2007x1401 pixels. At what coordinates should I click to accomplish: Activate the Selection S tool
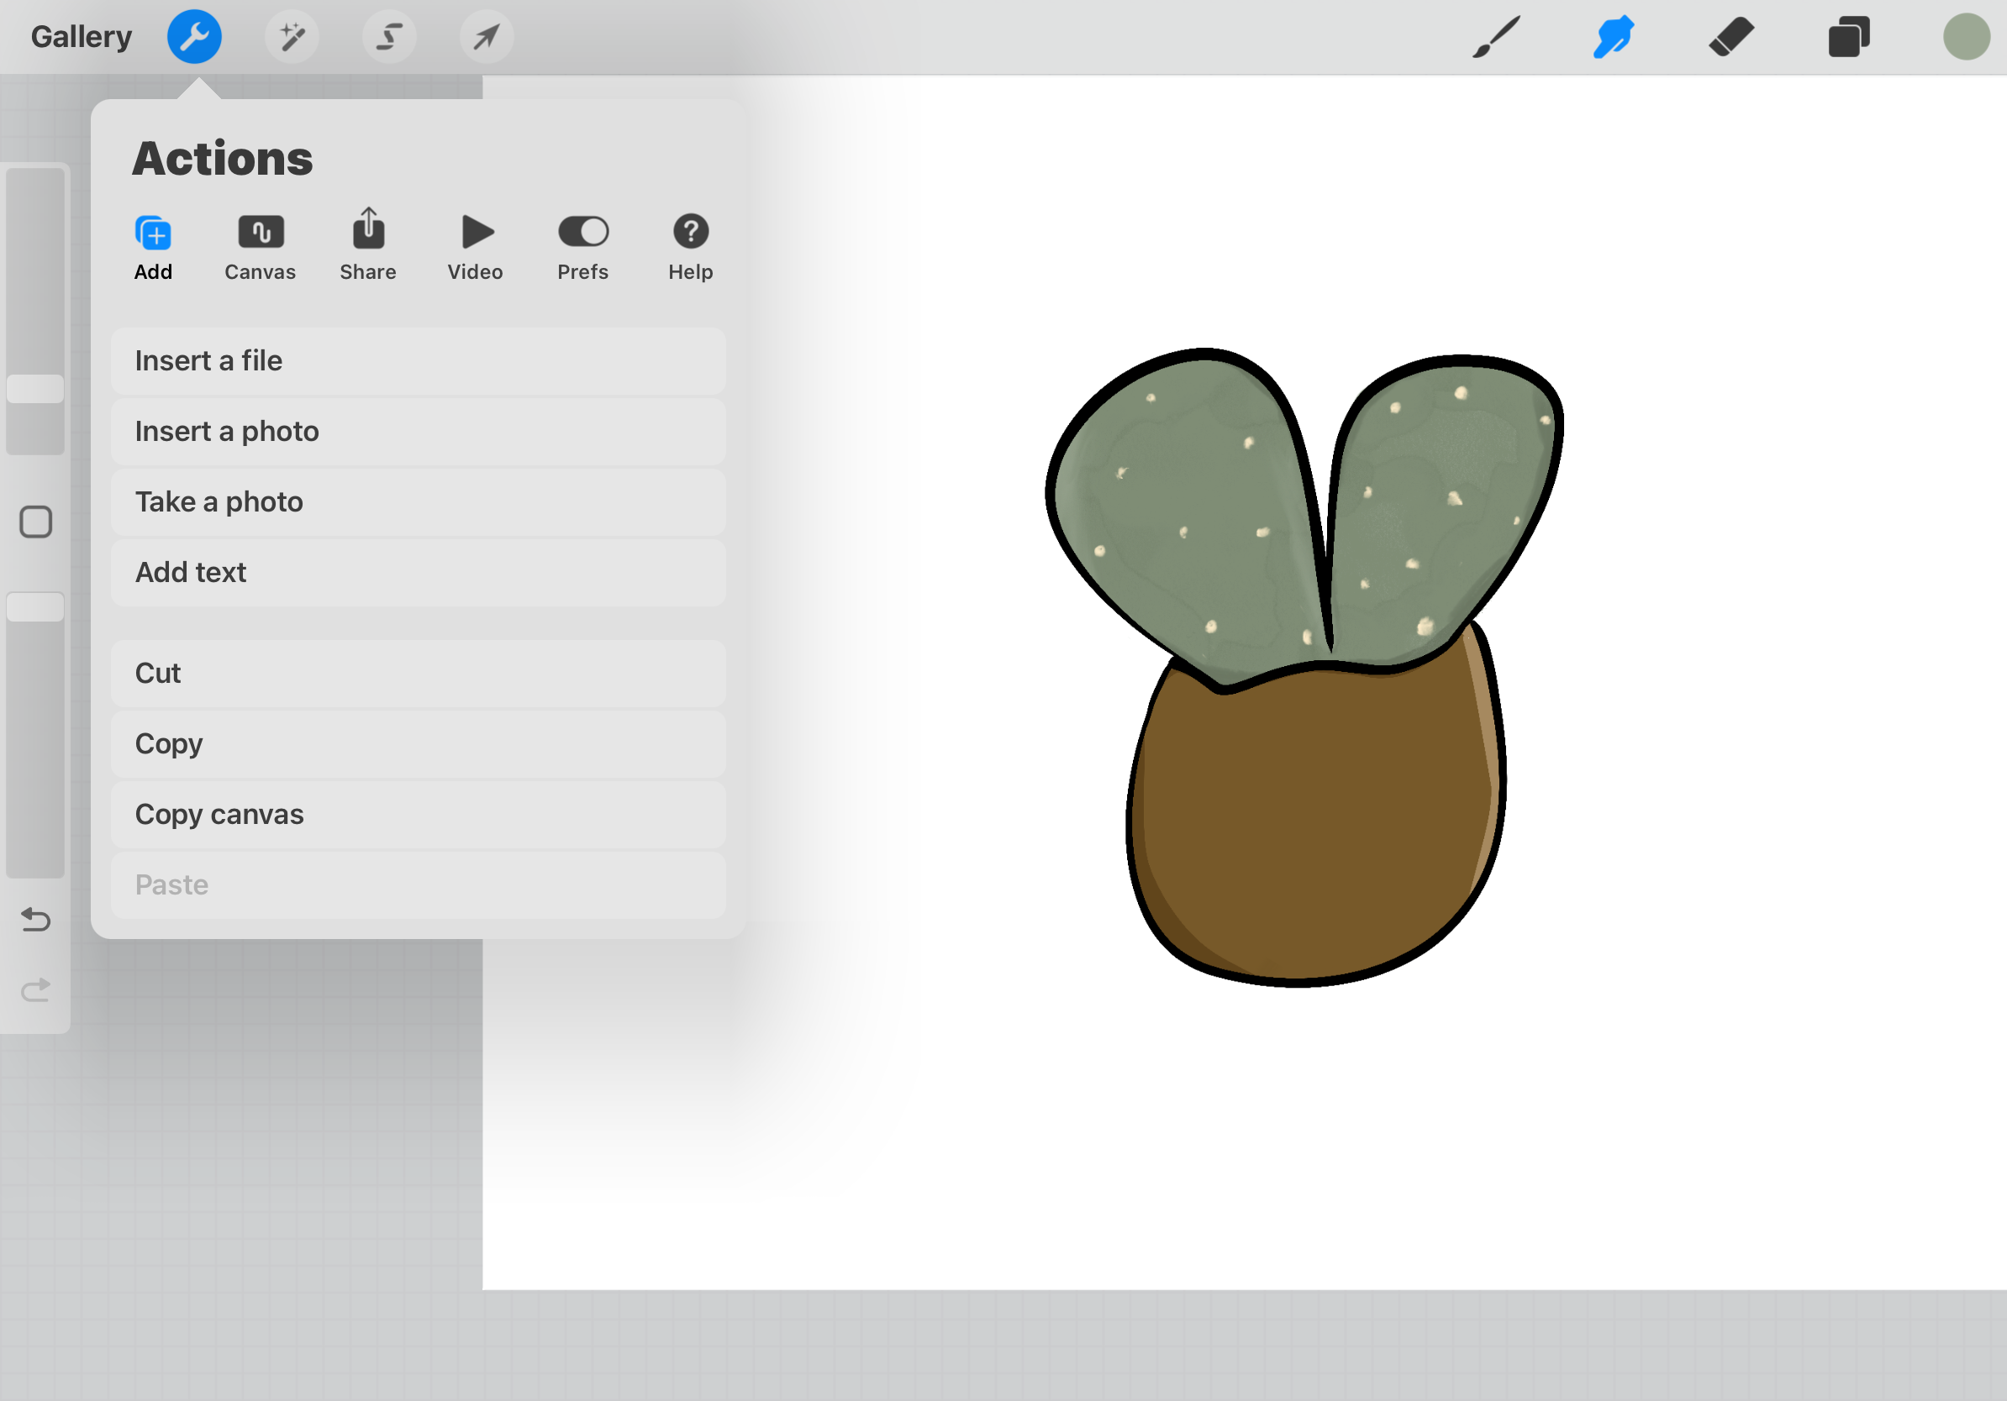389,37
